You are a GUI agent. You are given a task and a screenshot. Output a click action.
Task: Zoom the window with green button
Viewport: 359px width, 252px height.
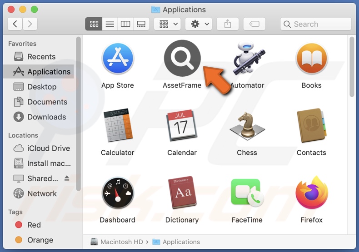(35, 10)
